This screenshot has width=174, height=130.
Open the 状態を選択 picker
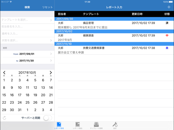click(27, 40)
